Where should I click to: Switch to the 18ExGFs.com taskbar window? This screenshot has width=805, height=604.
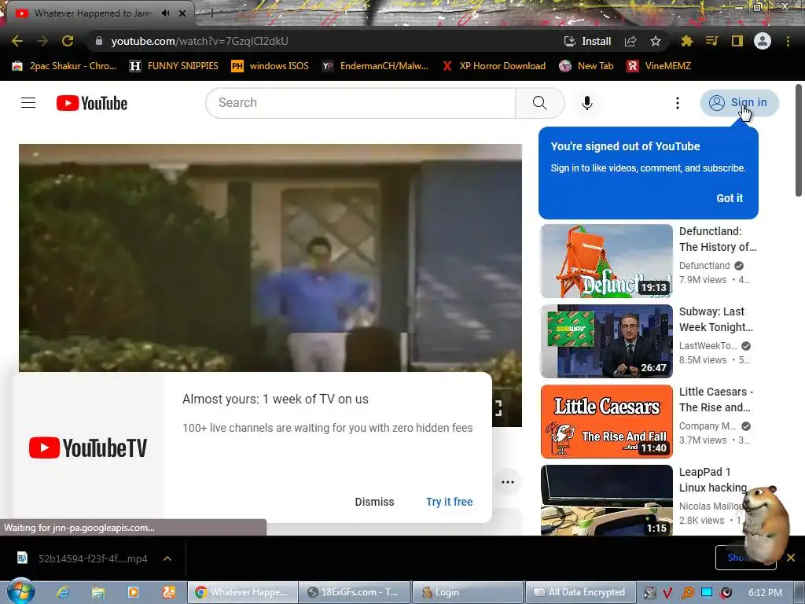pos(354,592)
